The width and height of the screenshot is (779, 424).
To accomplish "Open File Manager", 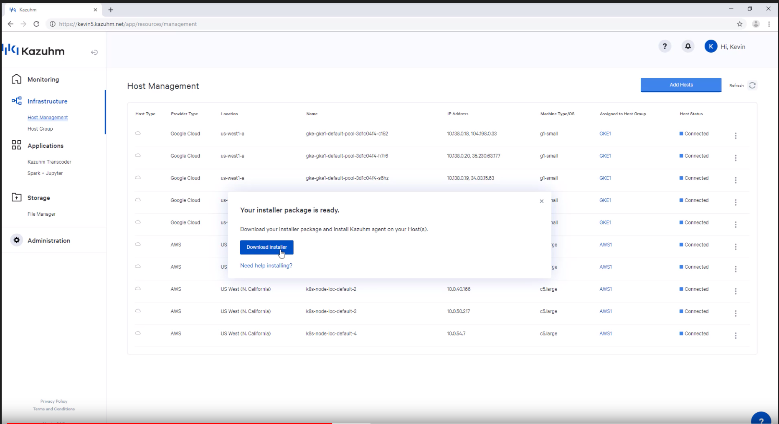I will click(41, 214).
